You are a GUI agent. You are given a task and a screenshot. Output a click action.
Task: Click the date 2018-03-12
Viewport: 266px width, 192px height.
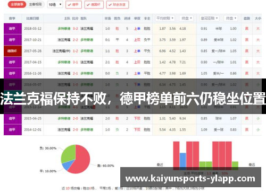click(33, 29)
